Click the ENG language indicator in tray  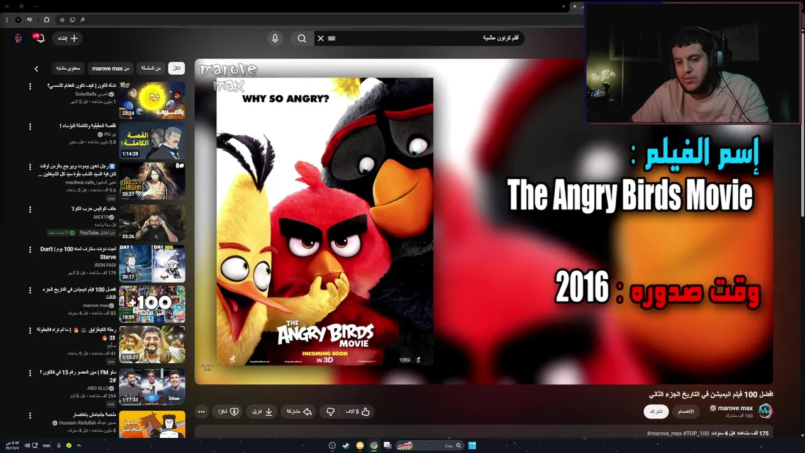[x=47, y=445]
